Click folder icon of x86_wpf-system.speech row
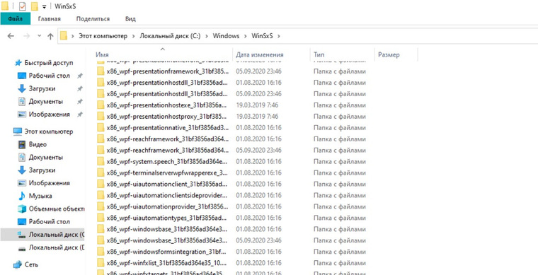The image size is (538, 275). coord(101,161)
